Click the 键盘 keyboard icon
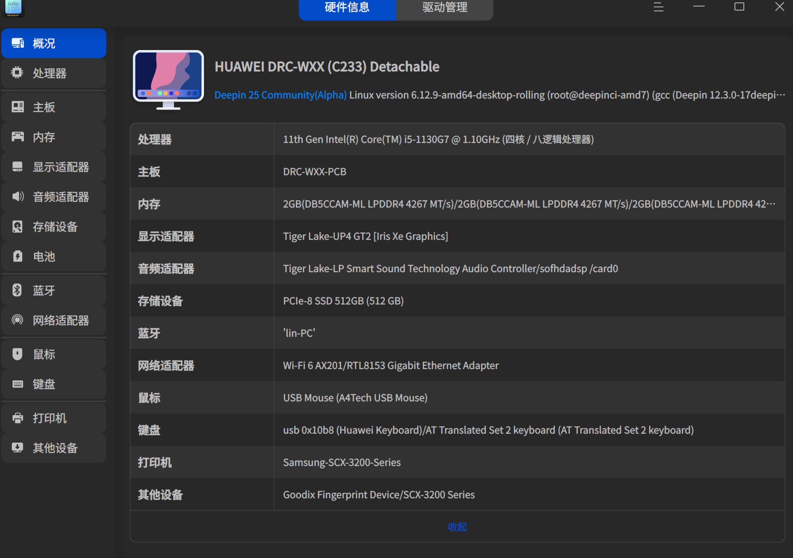 tap(18, 384)
